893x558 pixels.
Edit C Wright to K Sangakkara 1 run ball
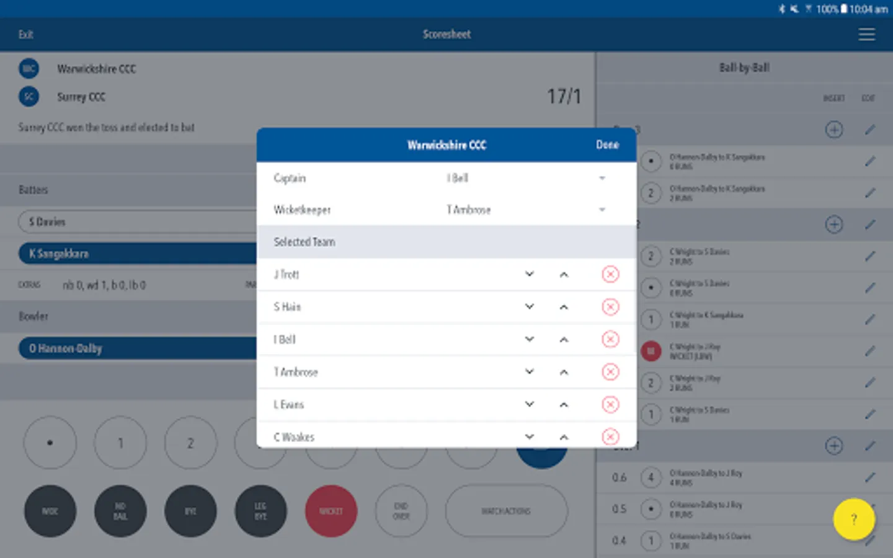tap(870, 319)
